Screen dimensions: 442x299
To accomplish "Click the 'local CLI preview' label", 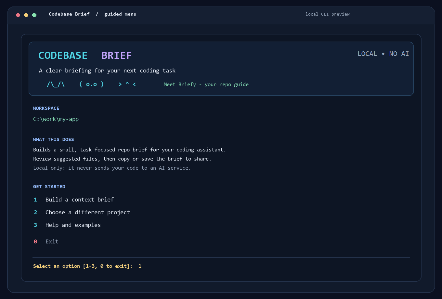I will pyautogui.click(x=328, y=14).
